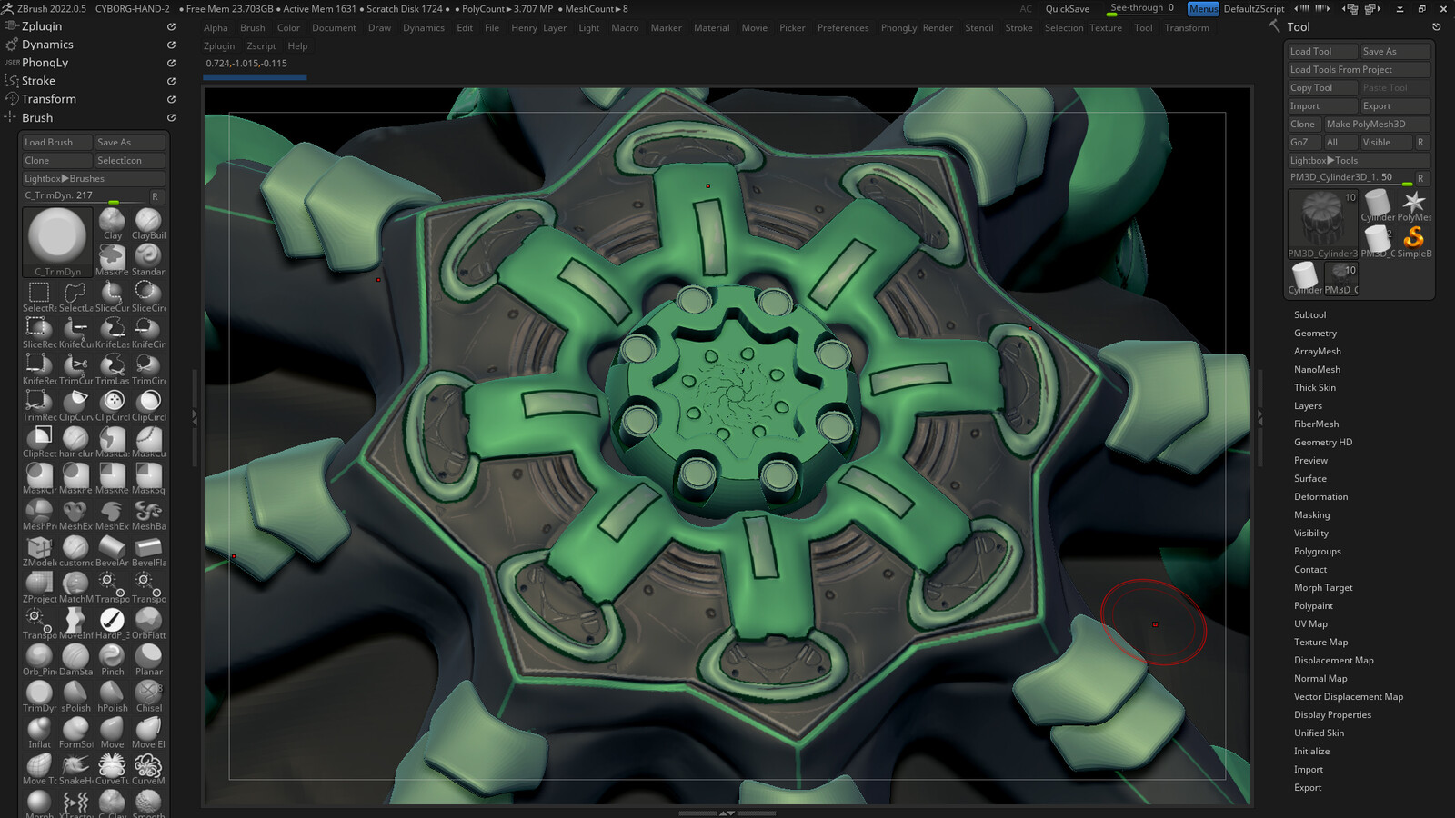Select the BevelArc brush

(x=112, y=551)
